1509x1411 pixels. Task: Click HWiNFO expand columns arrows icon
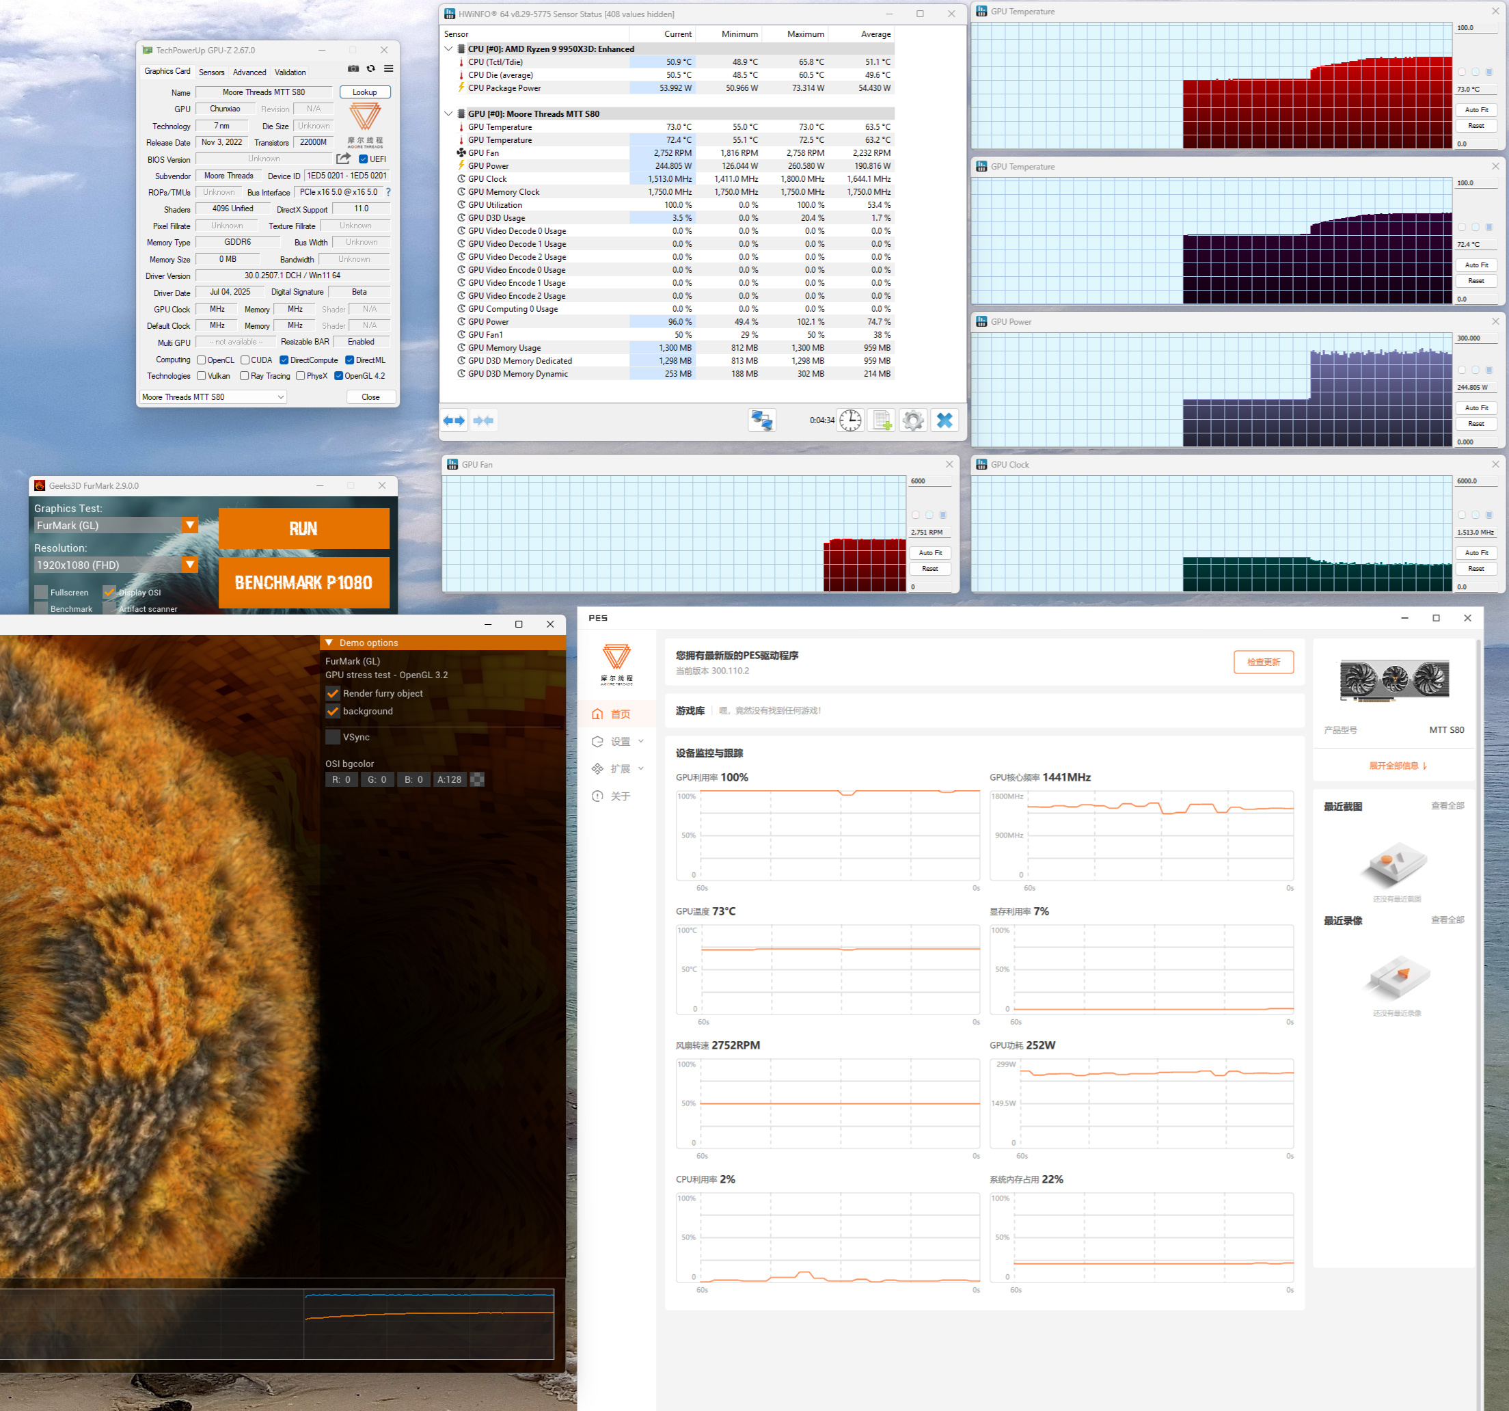coord(454,420)
